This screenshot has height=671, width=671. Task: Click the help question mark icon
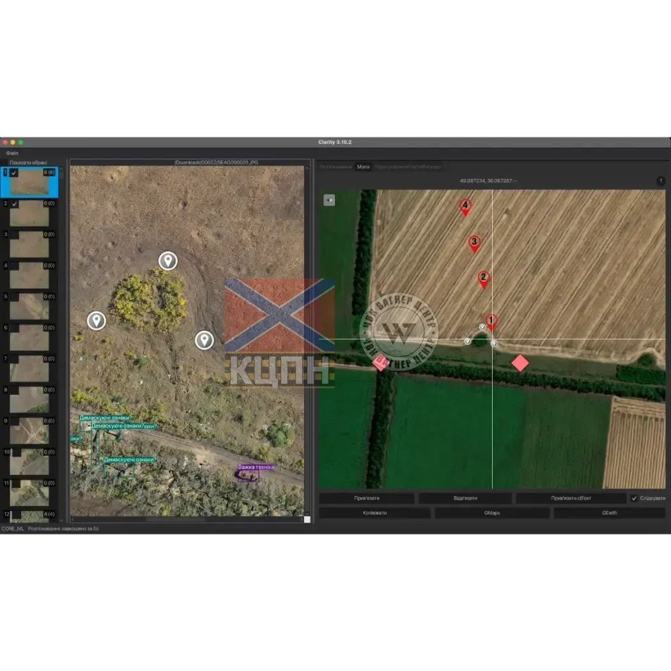click(661, 181)
